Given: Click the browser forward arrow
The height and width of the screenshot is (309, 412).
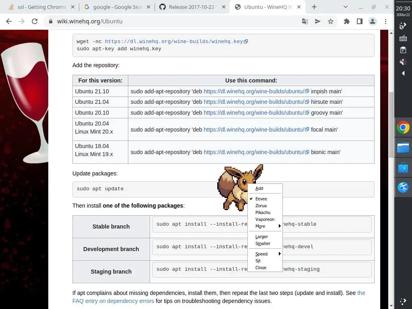Looking at the screenshot, I should pos(22,21).
